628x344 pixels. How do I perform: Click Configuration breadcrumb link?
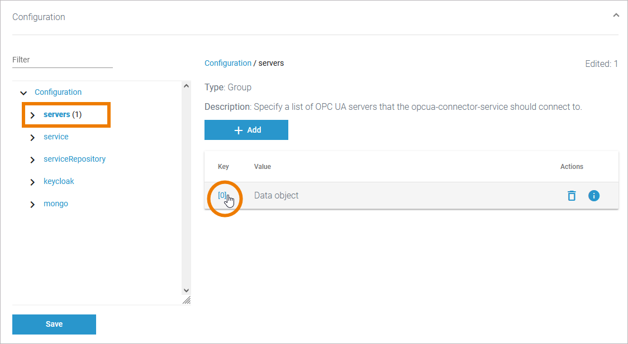pyautogui.click(x=228, y=63)
